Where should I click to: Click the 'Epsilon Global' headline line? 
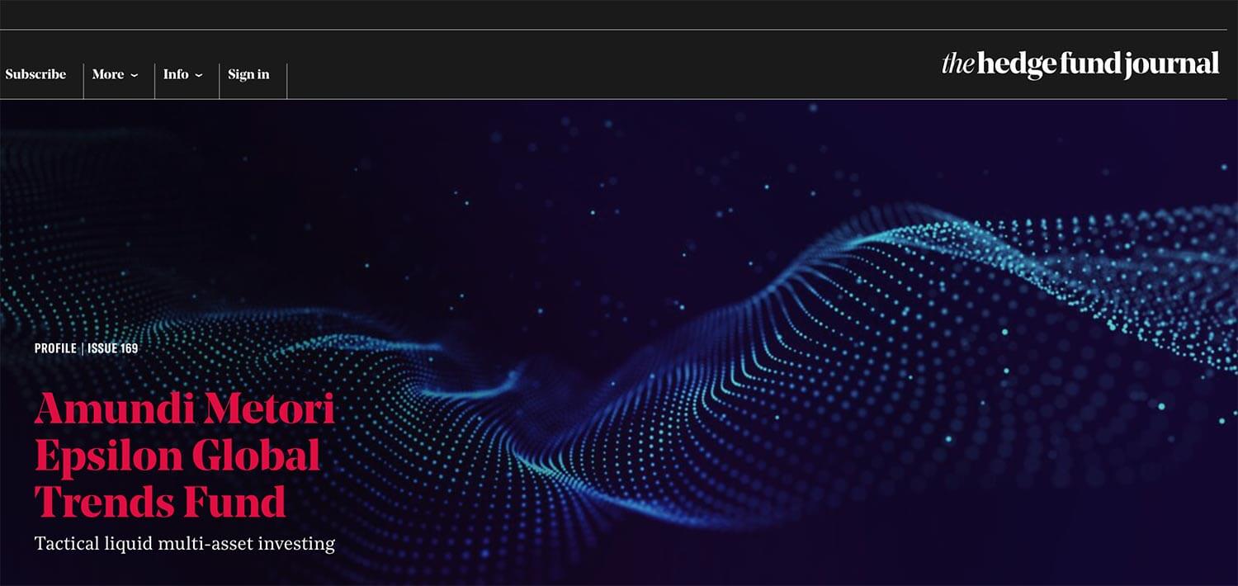coord(177,456)
